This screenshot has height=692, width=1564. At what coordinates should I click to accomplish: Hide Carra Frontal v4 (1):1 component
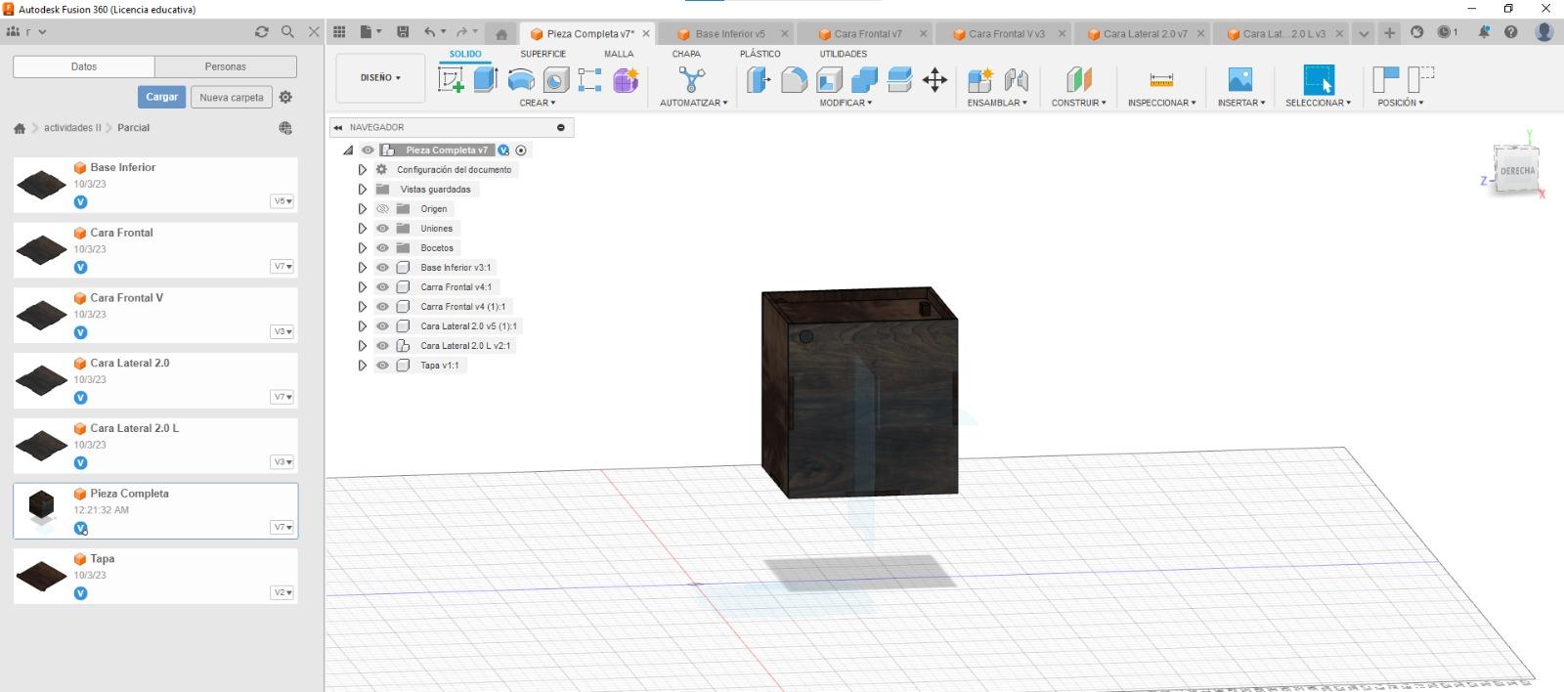(382, 307)
